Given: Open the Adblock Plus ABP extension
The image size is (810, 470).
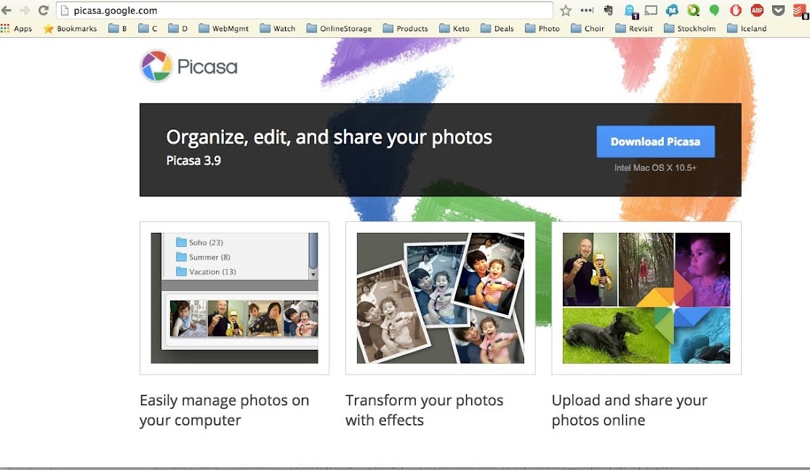Looking at the screenshot, I should point(757,10).
